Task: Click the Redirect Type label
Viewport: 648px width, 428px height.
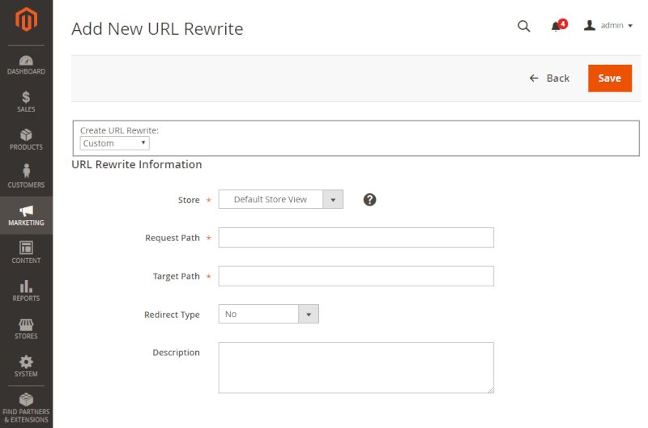Action: (x=172, y=315)
